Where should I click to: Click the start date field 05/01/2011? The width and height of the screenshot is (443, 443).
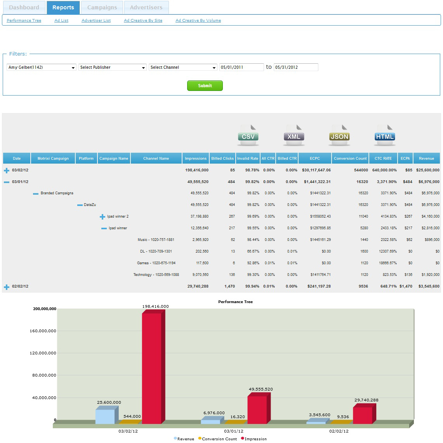pyautogui.click(x=241, y=67)
